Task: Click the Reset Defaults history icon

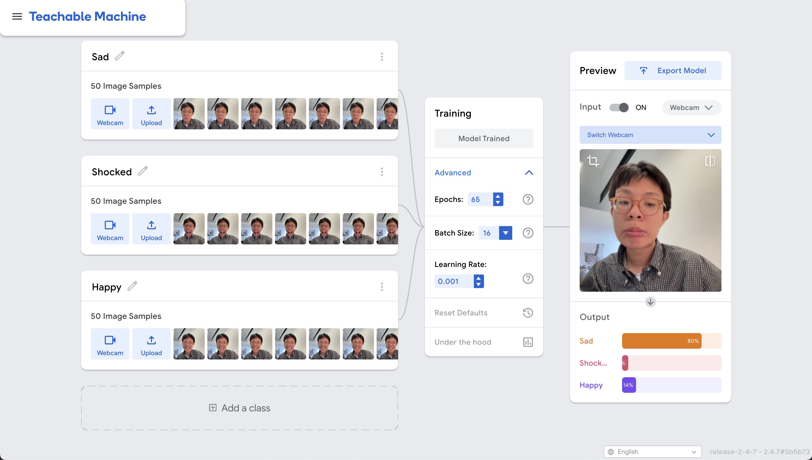Action: (x=528, y=313)
